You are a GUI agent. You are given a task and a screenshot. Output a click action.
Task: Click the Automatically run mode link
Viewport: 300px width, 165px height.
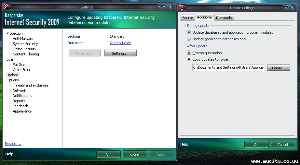coord(120,43)
